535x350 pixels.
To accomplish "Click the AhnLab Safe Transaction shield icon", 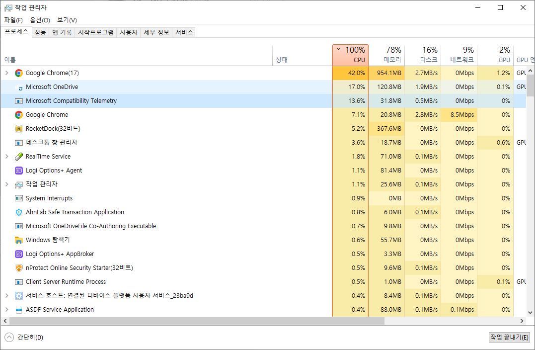I will [19, 212].
